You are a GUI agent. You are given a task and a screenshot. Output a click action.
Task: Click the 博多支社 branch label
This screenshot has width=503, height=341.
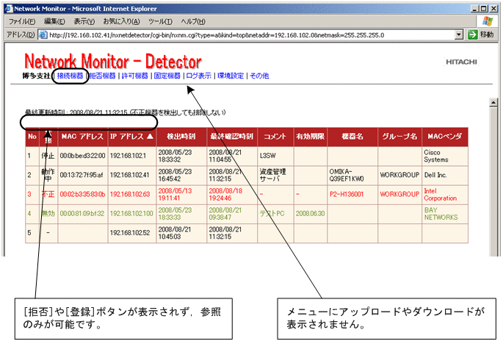tap(36, 76)
